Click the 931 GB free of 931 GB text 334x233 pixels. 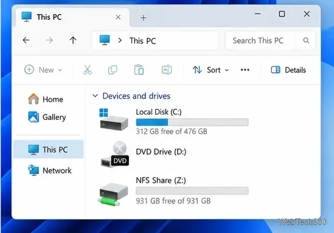click(x=173, y=201)
